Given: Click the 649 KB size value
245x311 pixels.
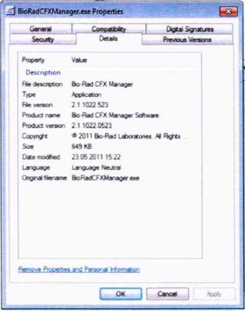Looking at the screenshot, I should pyautogui.click(x=82, y=147).
